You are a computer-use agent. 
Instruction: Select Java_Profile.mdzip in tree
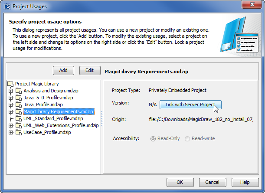[43, 105]
